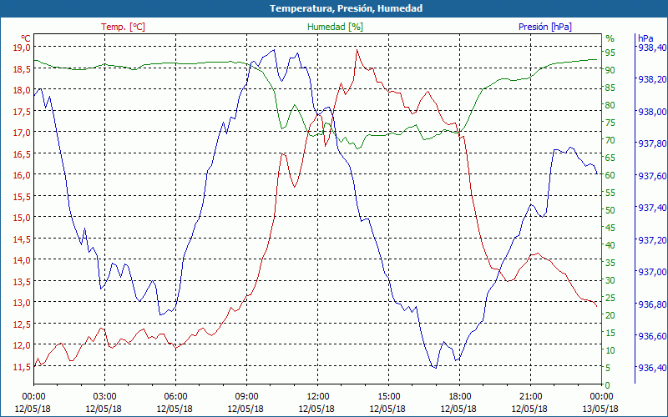The image size is (668, 417).
Task: Click the 17,5 temperature axis value
Action: [x=23, y=111]
